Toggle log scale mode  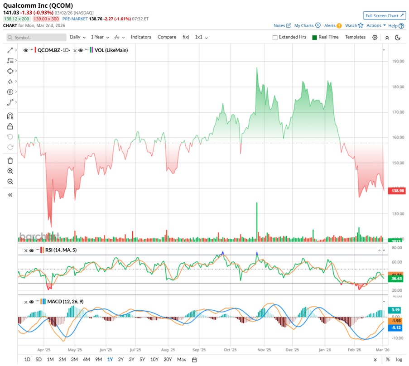click(399, 360)
